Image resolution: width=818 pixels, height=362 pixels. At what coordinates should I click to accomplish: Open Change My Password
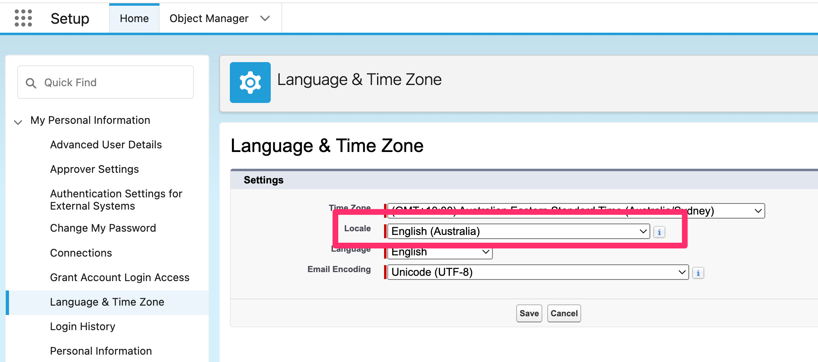(103, 228)
